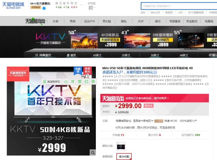Switch to the 48英寸 tab

click(184, 55)
